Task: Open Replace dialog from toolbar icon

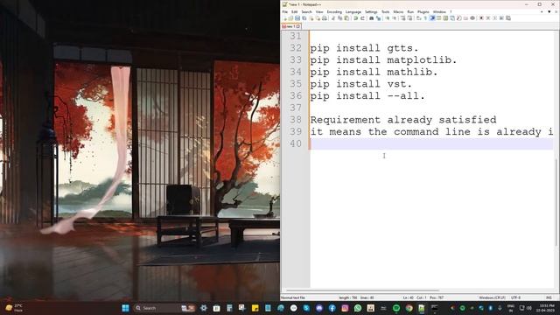Action: 378,18
